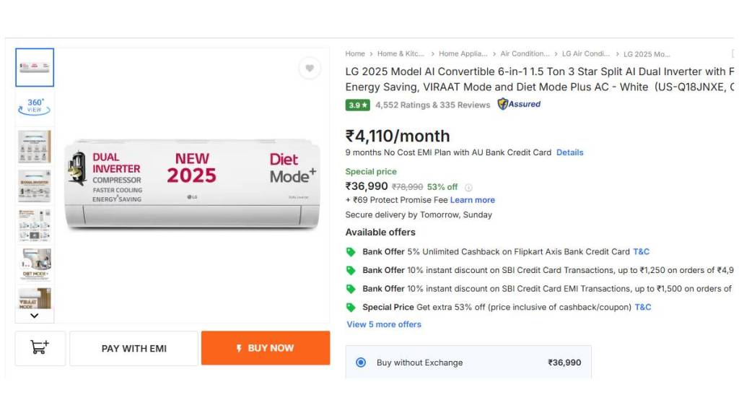Click the green tag icon for Axis Bank offer
The width and height of the screenshot is (739, 416).
tap(351, 252)
